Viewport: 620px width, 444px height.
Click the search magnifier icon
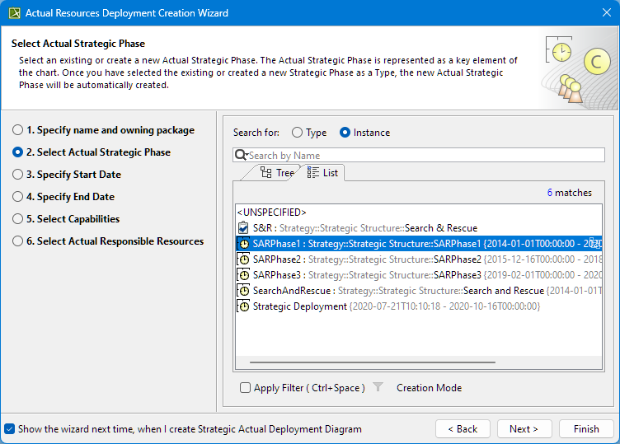pyautogui.click(x=241, y=156)
